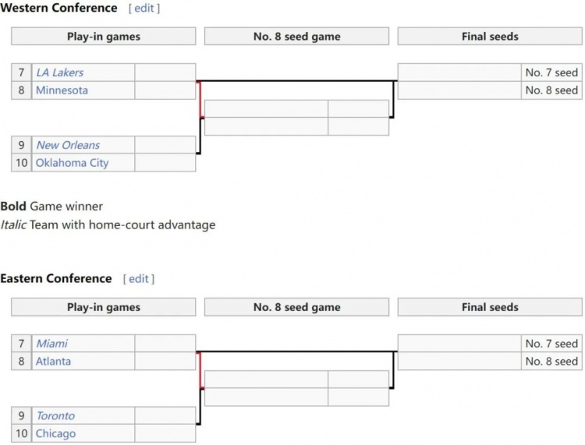The image size is (585, 445).
Task: Open the Atlanta team link
Action: (53, 361)
